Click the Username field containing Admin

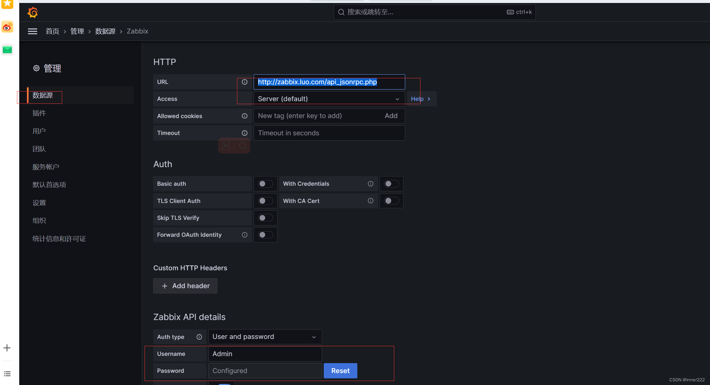point(265,354)
